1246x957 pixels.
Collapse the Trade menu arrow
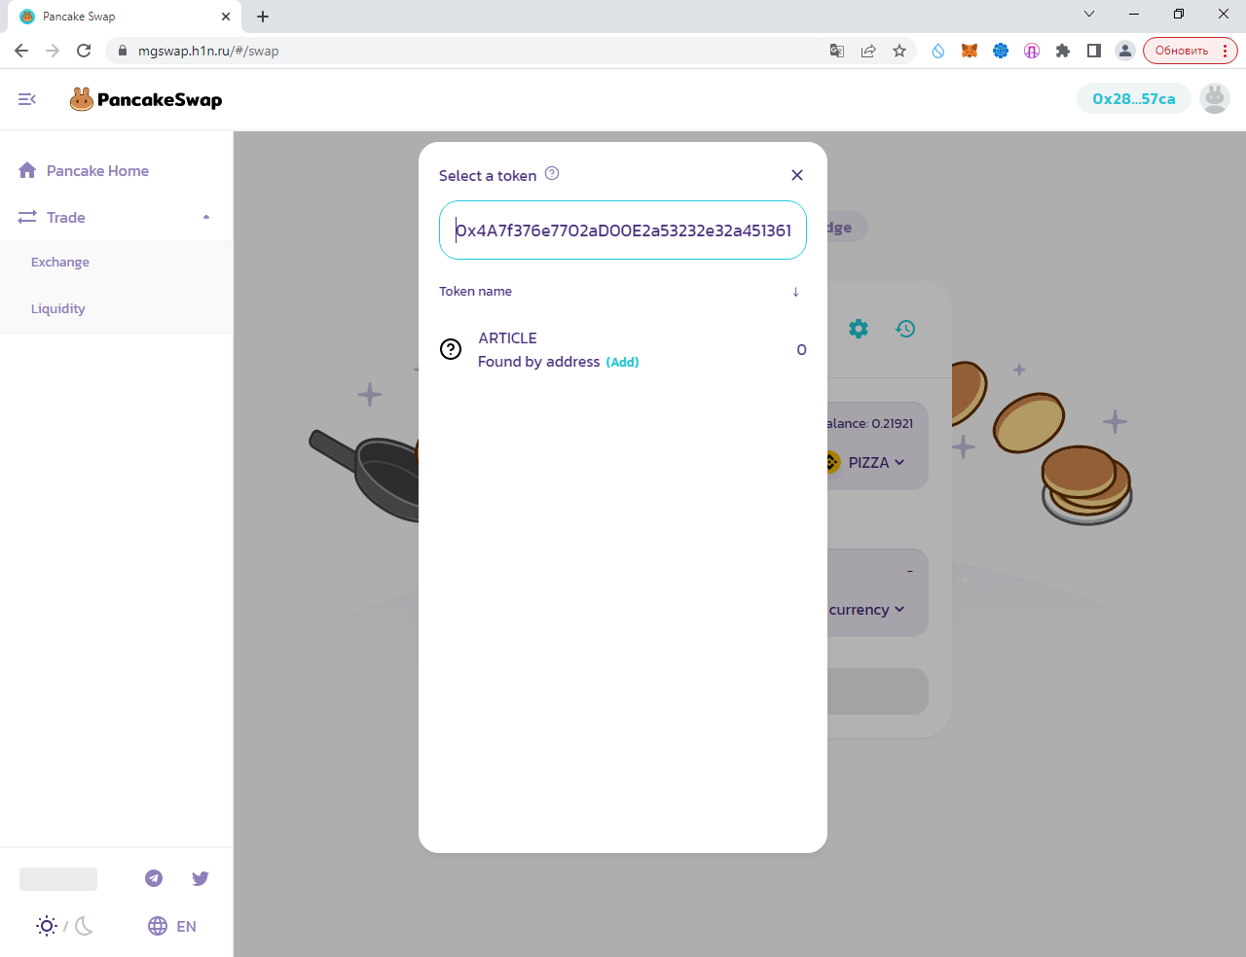click(x=206, y=217)
